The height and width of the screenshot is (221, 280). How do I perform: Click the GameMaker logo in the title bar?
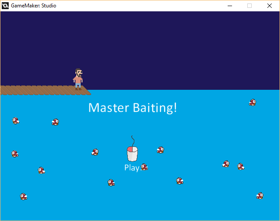tap(5, 6)
